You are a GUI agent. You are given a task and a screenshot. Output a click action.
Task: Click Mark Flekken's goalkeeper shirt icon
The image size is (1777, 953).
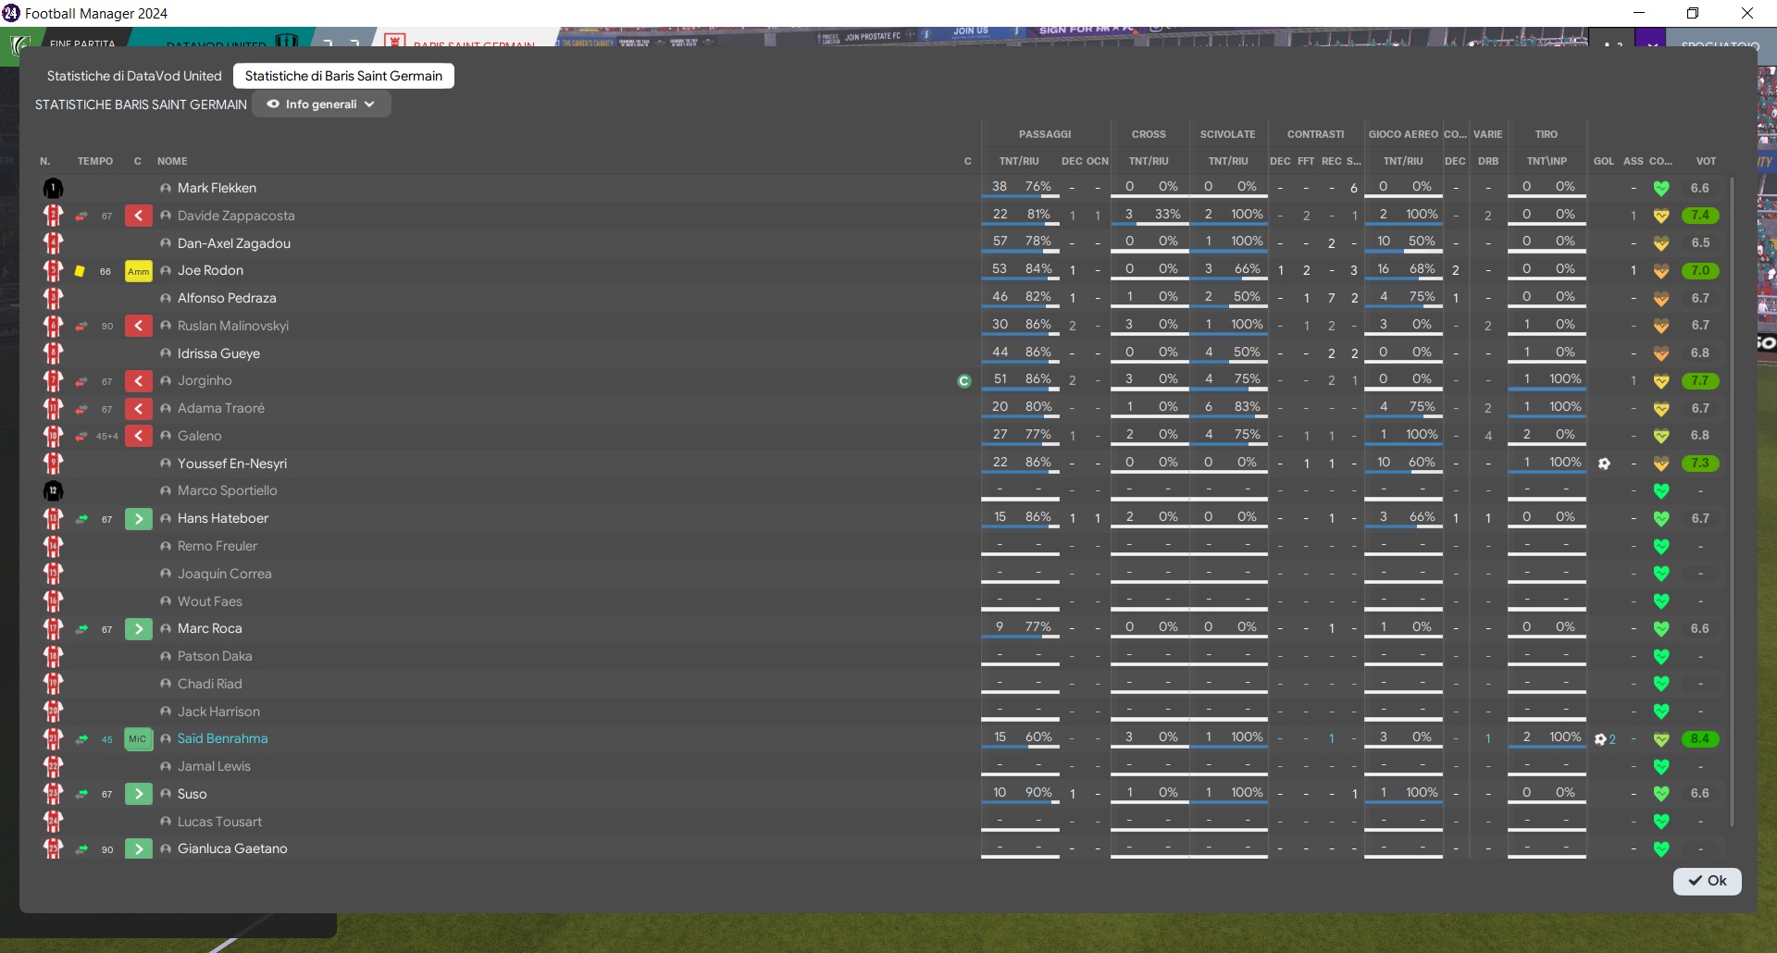coord(53,189)
